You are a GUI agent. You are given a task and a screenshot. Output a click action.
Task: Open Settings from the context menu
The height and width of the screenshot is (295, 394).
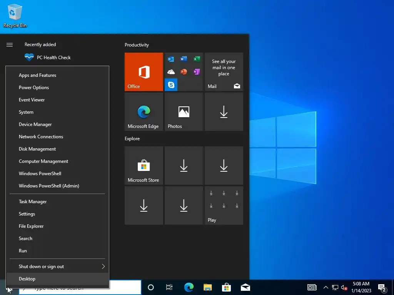(57, 214)
